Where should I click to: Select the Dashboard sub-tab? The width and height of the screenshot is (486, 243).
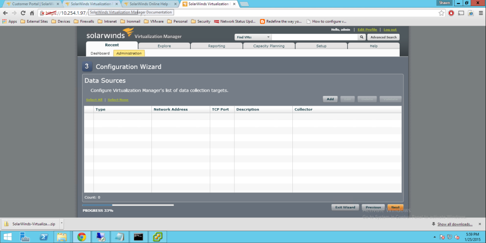click(100, 53)
